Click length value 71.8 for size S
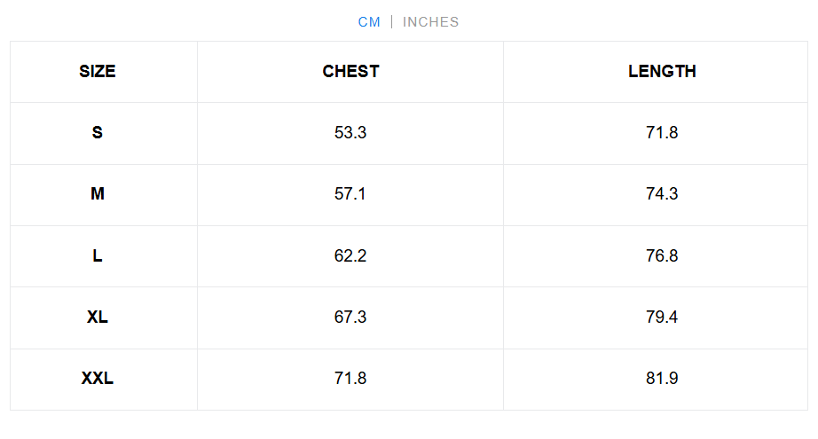The image size is (818, 439). pyautogui.click(x=662, y=133)
